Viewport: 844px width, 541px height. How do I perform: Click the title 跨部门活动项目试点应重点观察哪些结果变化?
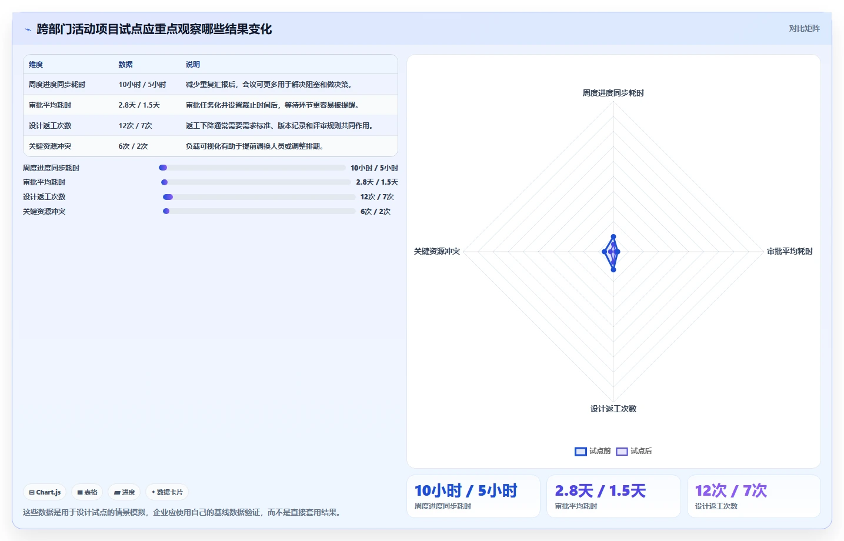(154, 29)
